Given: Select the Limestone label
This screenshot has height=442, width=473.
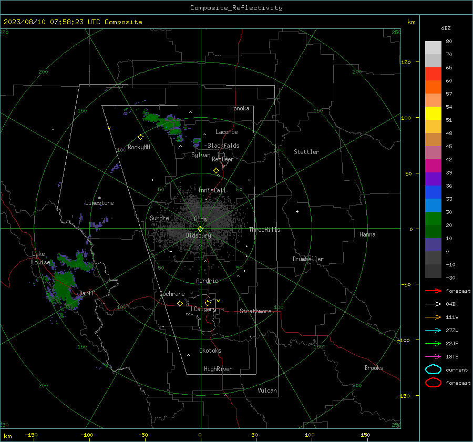Looking at the screenshot, I should click(99, 203).
